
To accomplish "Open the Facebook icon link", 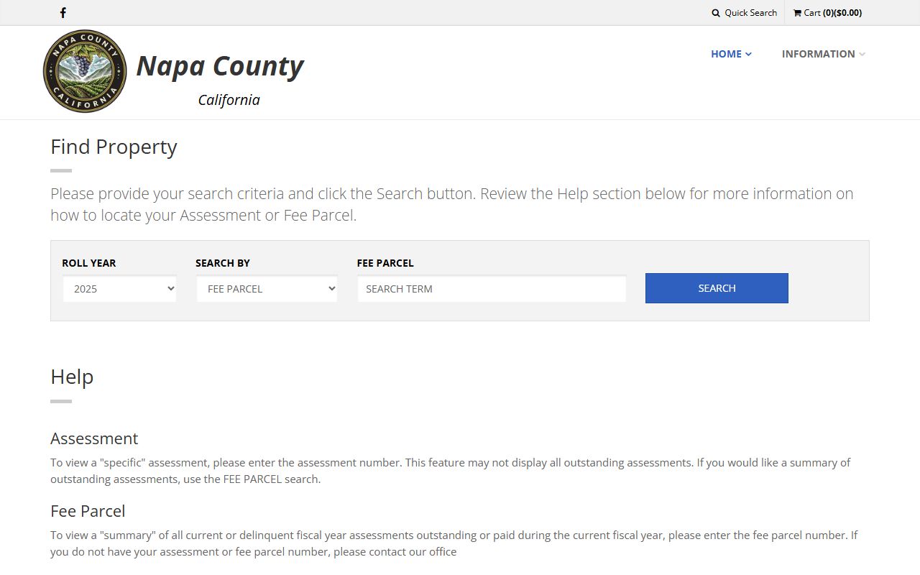I will (63, 12).
